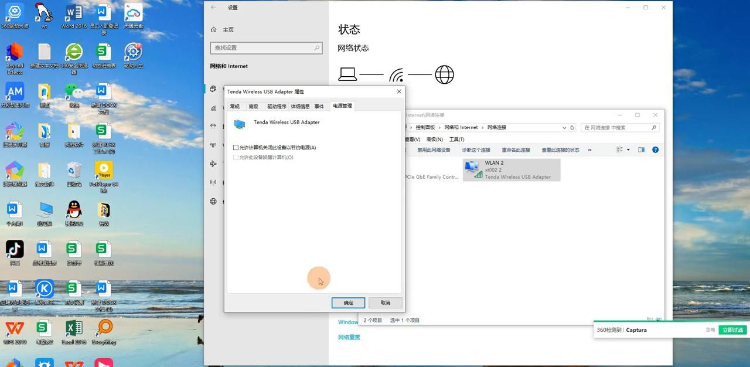Check 允许此设备唤醒计算机 option
Viewport: 750px width, 367px height.
click(236, 157)
